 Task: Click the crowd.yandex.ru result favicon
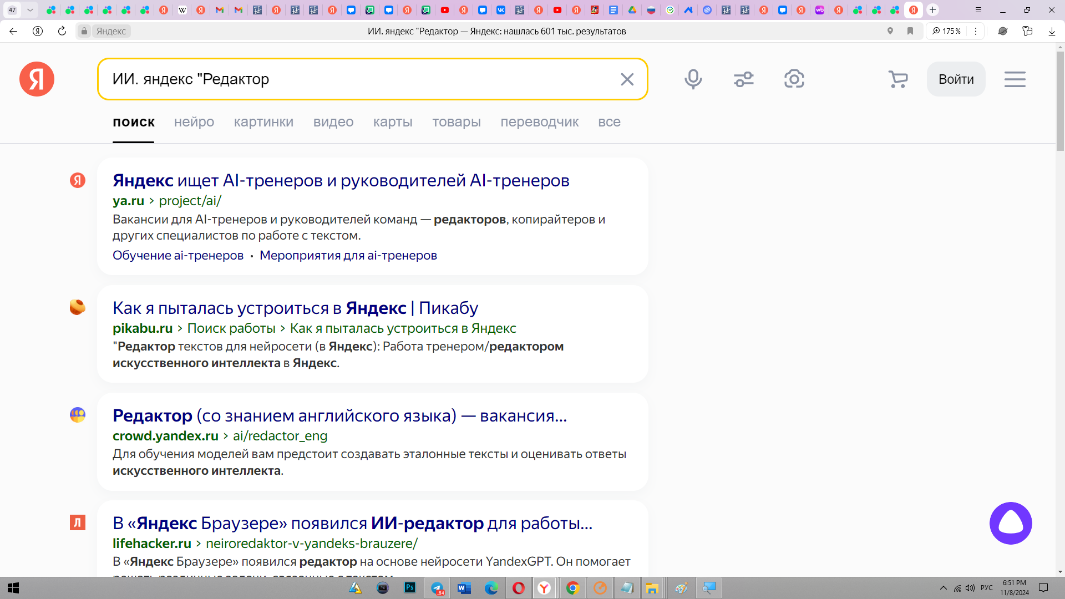(78, 415)
